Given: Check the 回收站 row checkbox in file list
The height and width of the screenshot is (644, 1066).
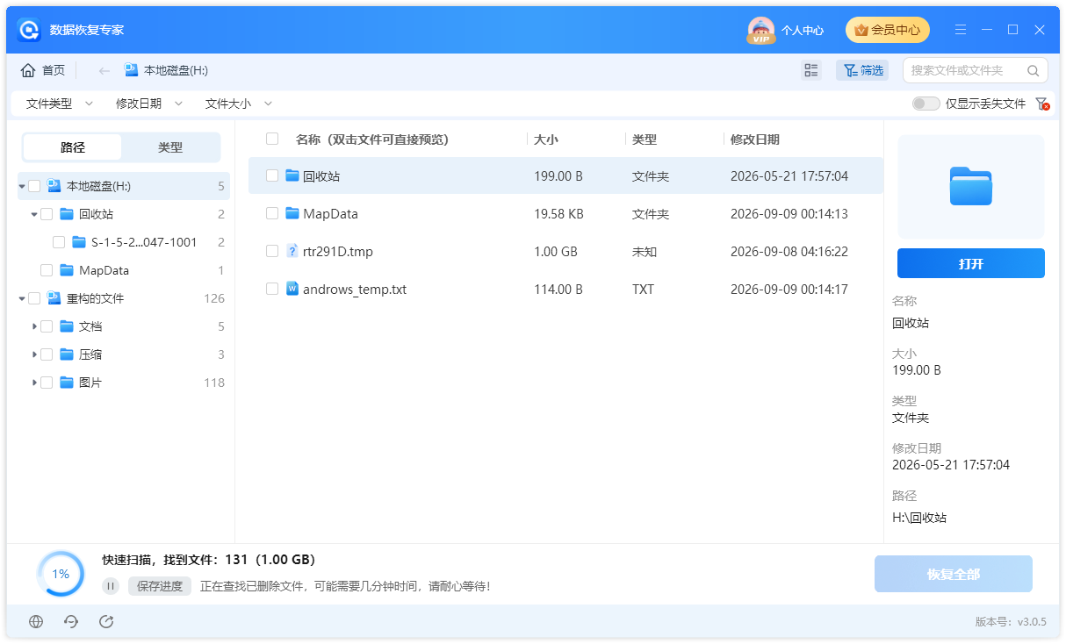Looking at the screenshot, I should point(272,175).
